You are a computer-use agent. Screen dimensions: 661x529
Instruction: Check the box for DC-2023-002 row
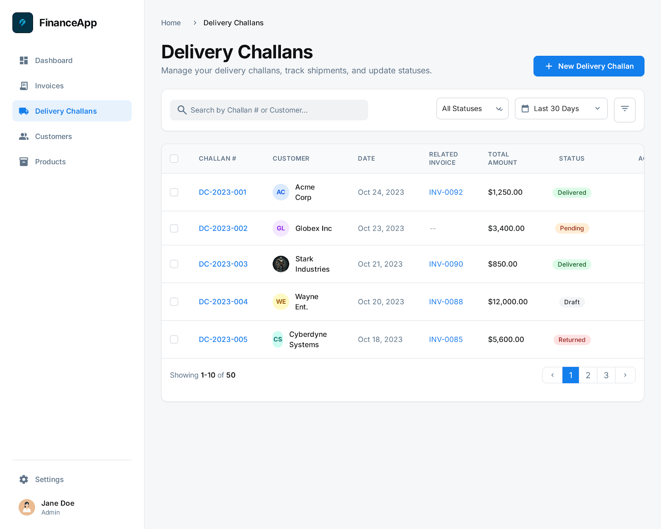pyautogui.click(x=174, y=229)
